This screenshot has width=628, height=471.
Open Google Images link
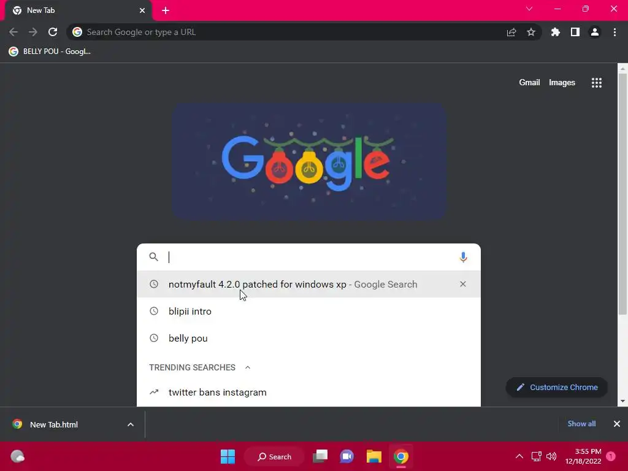point(562,83)
